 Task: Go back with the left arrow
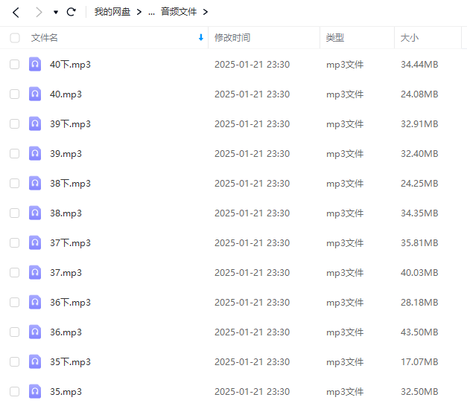(x=16, y=12)
